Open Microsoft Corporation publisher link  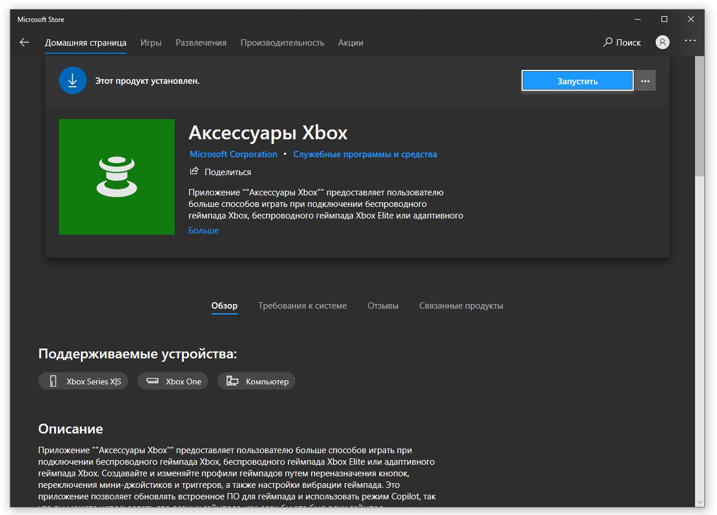click(x=234, y=154)
